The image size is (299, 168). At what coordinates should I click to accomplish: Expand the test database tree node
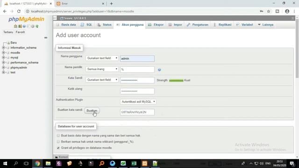click(3, 72)
